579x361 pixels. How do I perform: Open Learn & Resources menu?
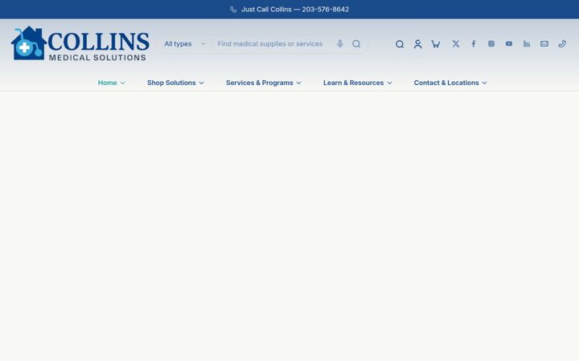tap(353, 83)
